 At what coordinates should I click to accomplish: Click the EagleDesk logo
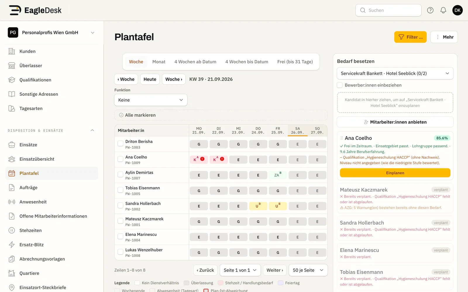pos(35,10)
